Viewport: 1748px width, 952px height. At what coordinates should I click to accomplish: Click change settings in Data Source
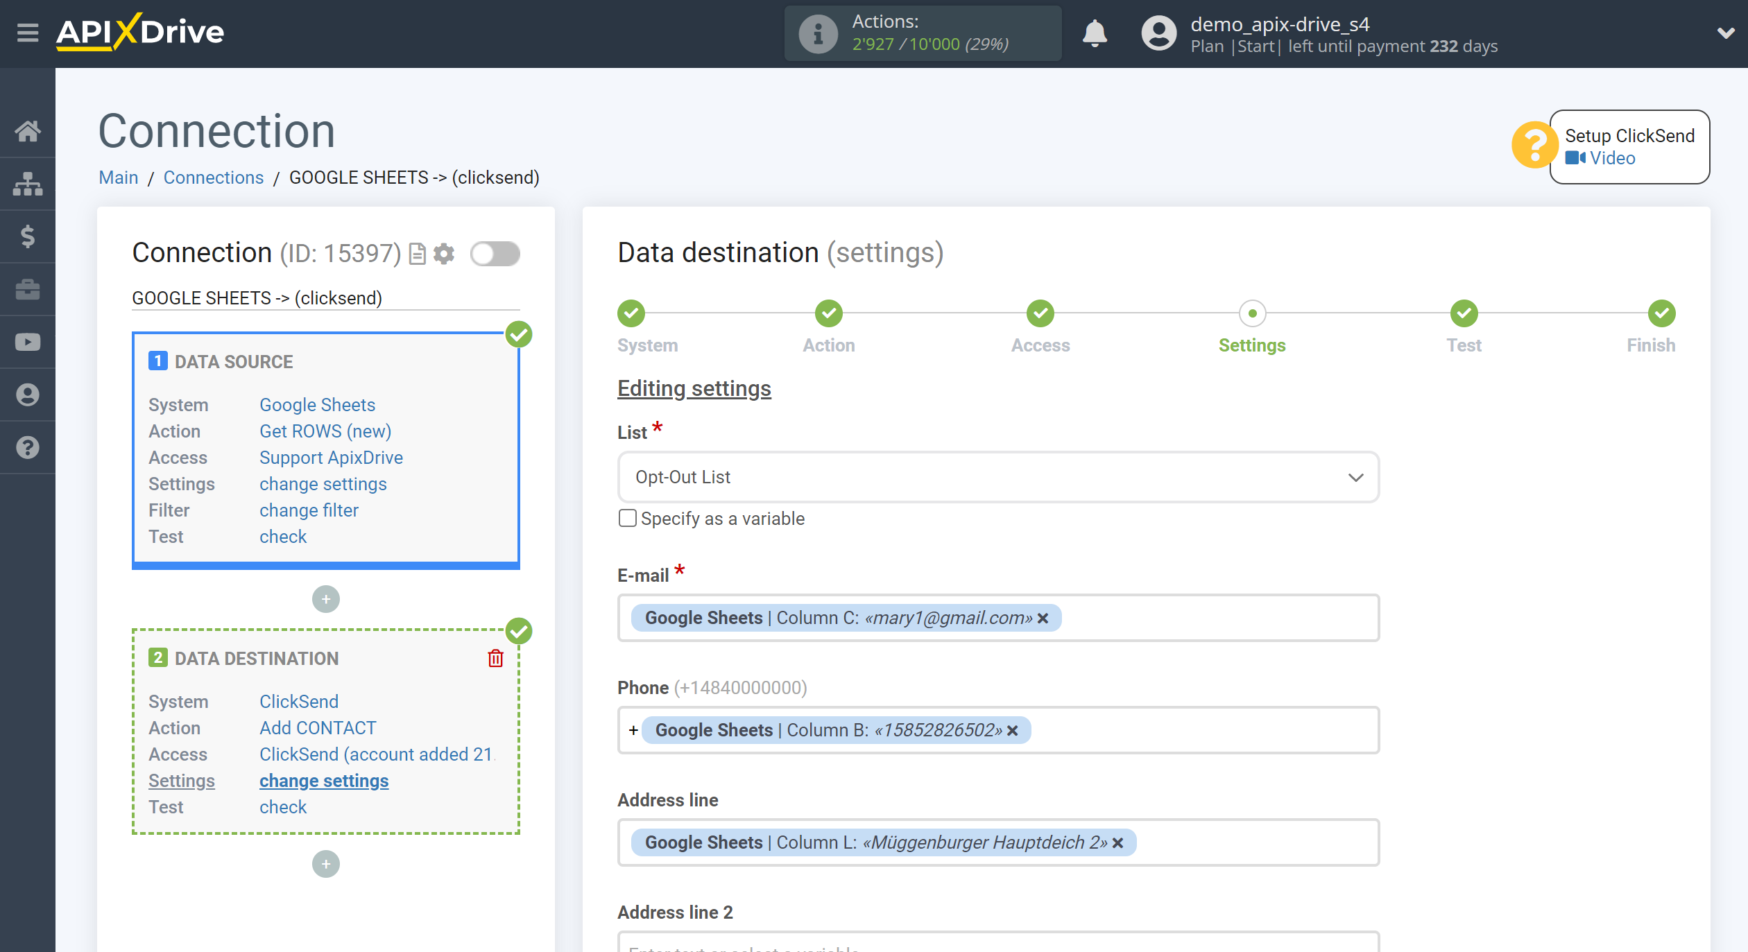(323, 484)
